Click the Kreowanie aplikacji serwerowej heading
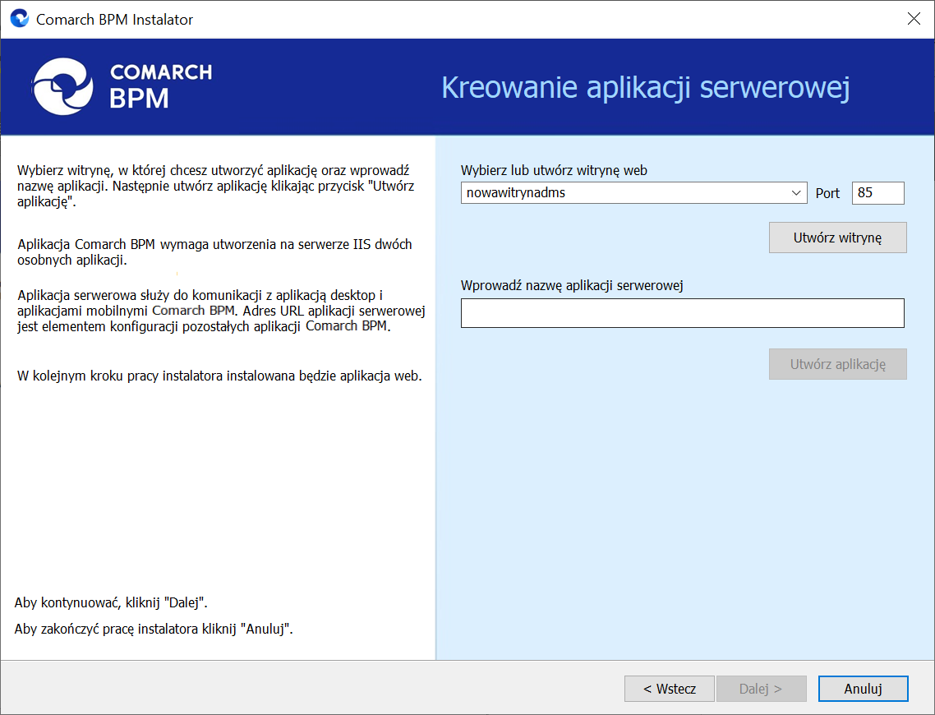 click(645, 87)
